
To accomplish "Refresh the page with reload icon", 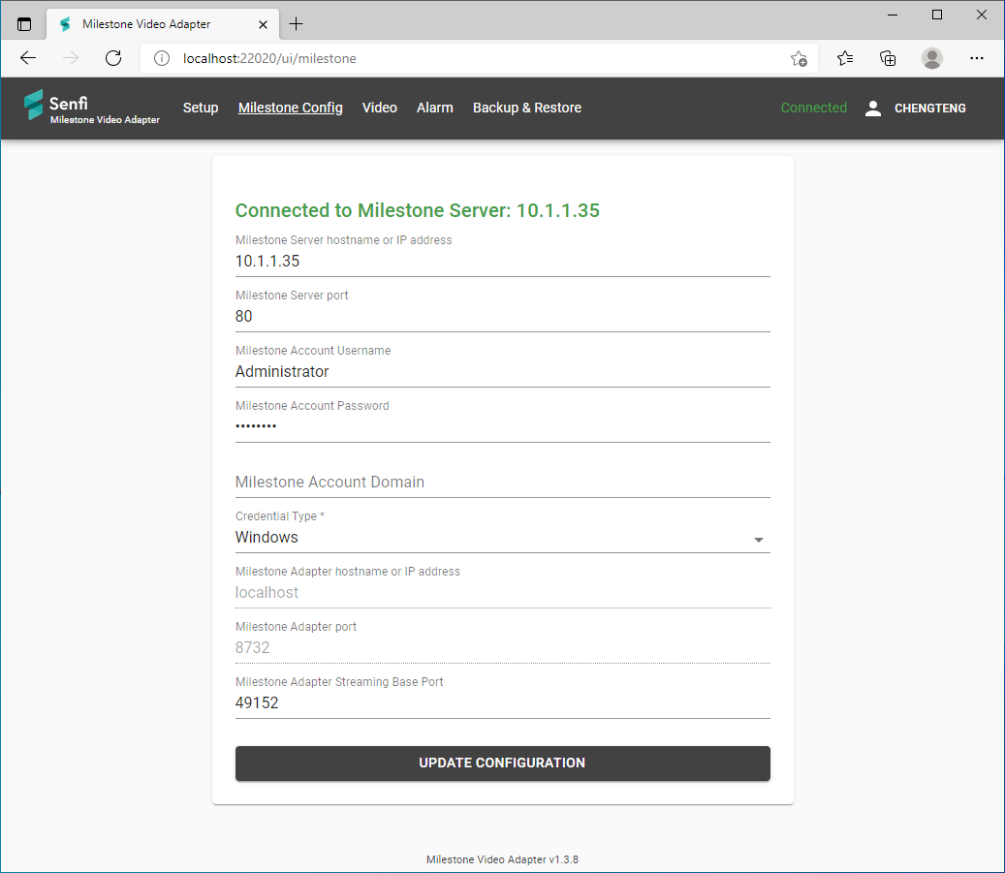I will (x=113, y=58).
